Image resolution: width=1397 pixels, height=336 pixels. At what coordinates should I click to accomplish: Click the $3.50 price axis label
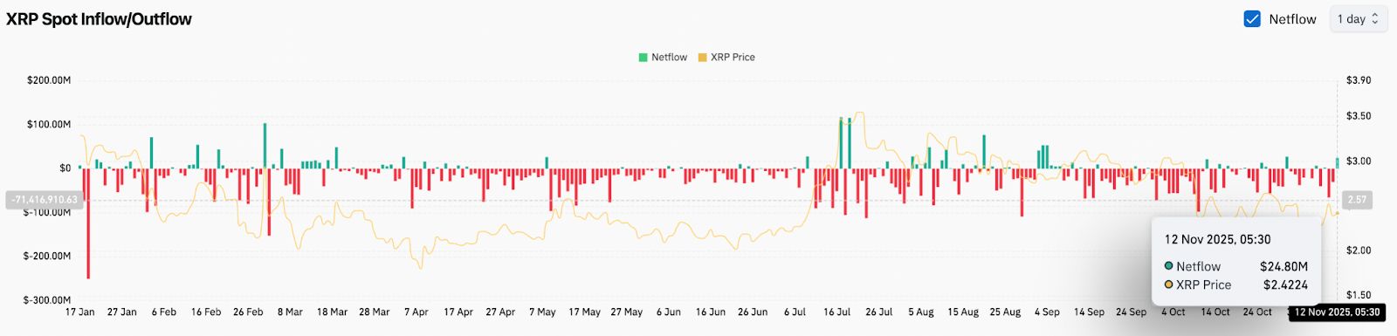pos(1359,116)
